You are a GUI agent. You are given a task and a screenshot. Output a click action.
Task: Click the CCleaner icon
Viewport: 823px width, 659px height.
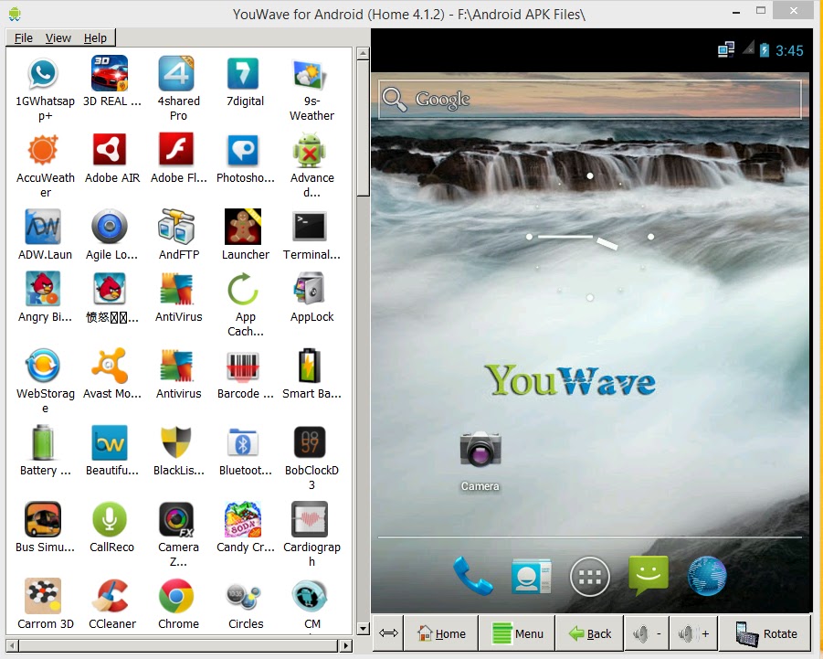click(x=110, y=596)
